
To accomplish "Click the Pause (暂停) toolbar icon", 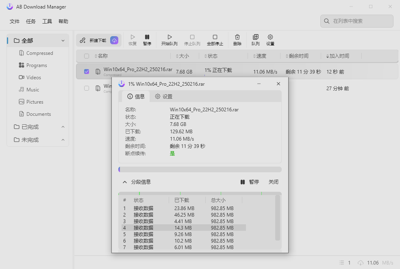I will 147,37.
